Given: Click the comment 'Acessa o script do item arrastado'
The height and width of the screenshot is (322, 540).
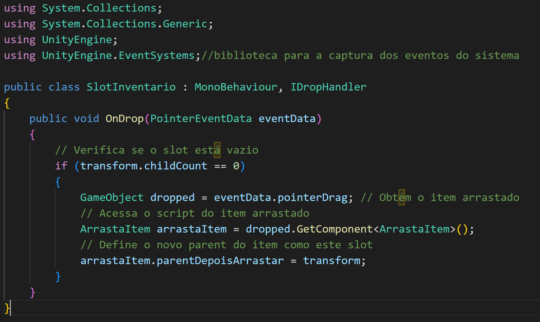Looking at the screenshot, I should pyautogui.click(x=195, y=213).
